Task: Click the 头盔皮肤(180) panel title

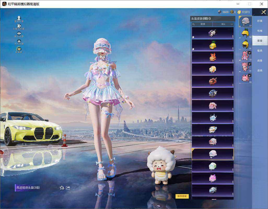Action: (200, 19)
